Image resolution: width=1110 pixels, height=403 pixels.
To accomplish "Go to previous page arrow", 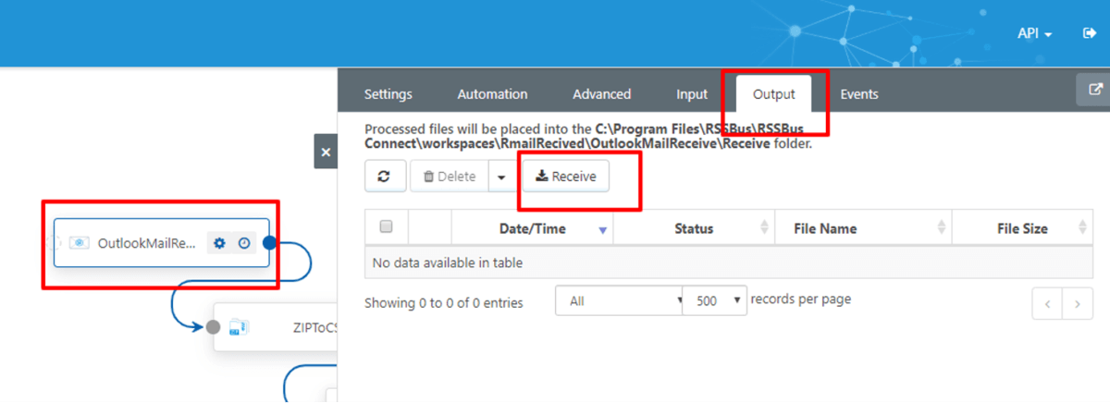I will pos(1047,302).
